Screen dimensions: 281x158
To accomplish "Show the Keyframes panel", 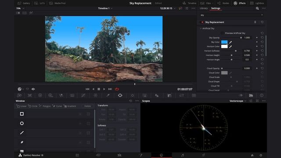I will [x=241, y=96].
